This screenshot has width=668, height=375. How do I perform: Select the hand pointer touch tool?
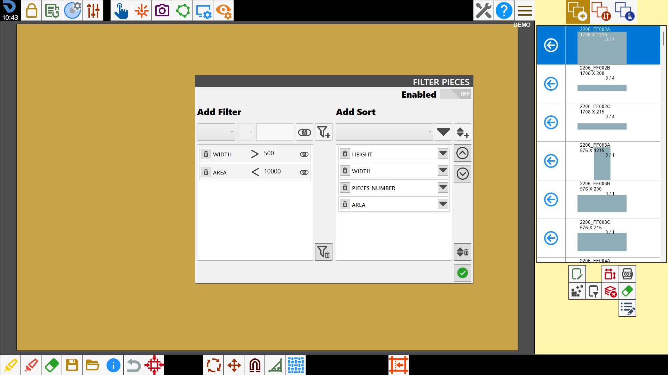tap(121, 10)
